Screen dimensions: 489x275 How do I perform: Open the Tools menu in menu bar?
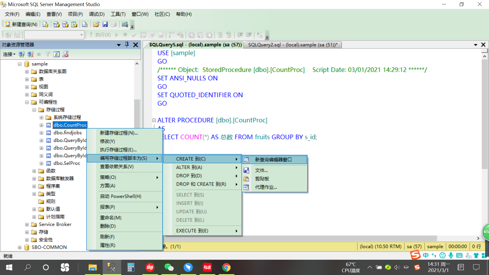tap(118, 14)
